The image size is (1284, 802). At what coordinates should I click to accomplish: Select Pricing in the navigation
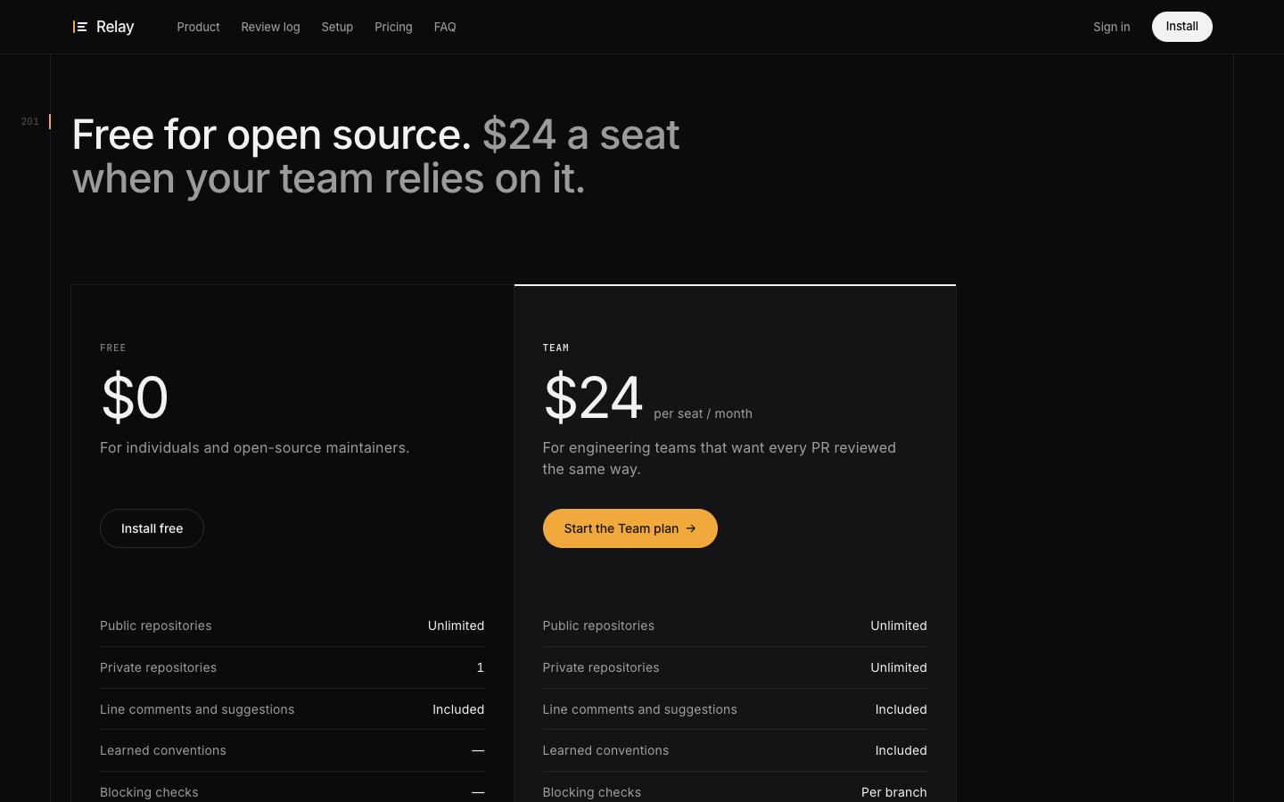tap(393, 27)
